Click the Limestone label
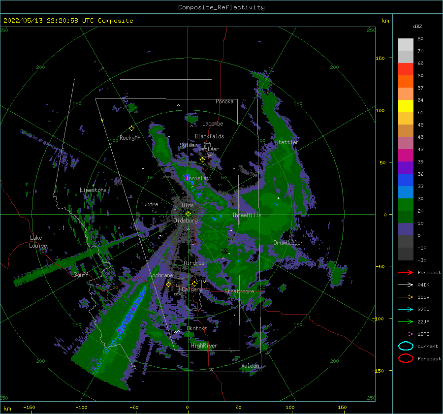Image resolution: width=443 pixels, height=414 pixels. pos(93,190)
